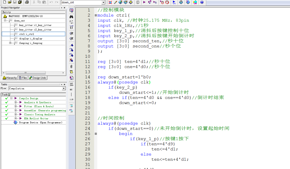Click the Stop Processing icon
This screenshot has height=169, width=290.
pyautogui.click(x=138, y=2)
